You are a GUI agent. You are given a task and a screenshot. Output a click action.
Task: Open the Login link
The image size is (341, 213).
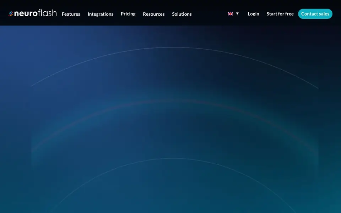pyautogui.click(x=253, y=14)
